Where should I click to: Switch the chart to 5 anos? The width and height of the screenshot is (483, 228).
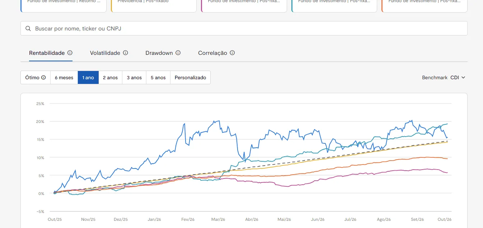pyautogui.click(x=158, y=77)
